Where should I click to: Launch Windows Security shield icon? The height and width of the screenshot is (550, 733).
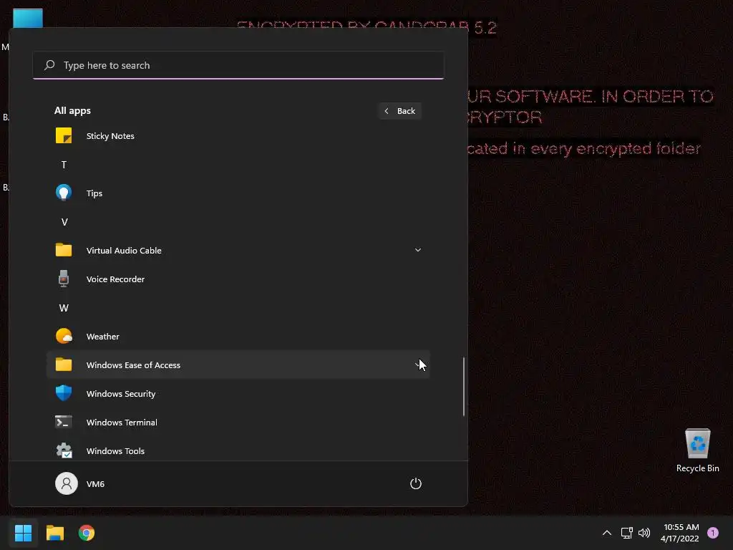[64, 393]
